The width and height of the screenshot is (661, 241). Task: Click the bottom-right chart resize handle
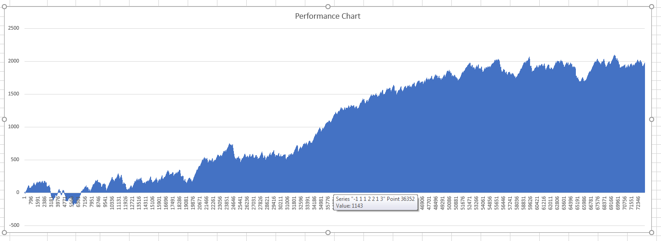coord(651,232)
